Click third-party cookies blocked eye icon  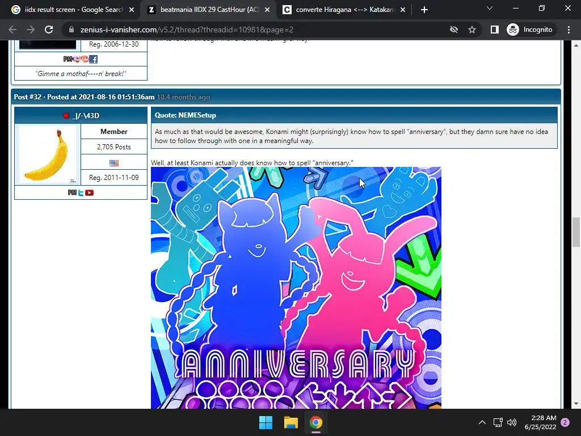pos(453,30)
